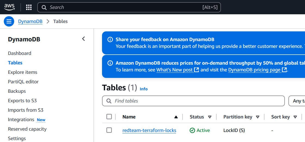The image size is (305, 142).
Task: Open PartiQL editor in the sidebar
Action: click(x=23, y=82)
